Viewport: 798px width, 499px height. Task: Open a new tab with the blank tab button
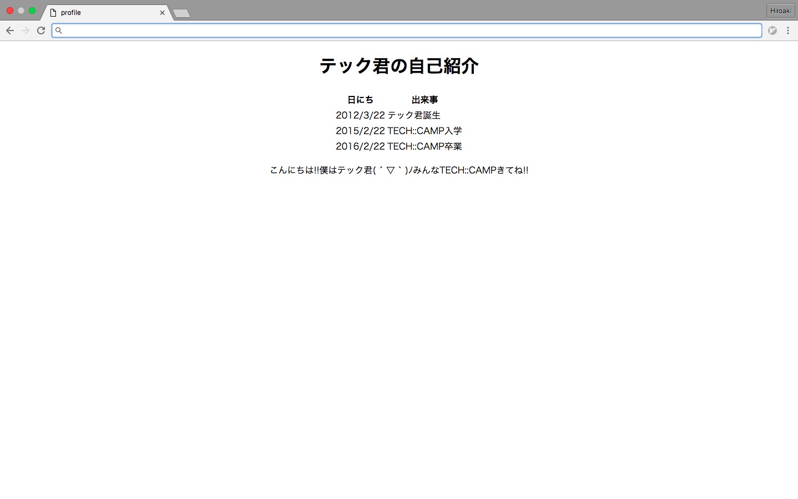pyautogui.click(x=182, y=13)
